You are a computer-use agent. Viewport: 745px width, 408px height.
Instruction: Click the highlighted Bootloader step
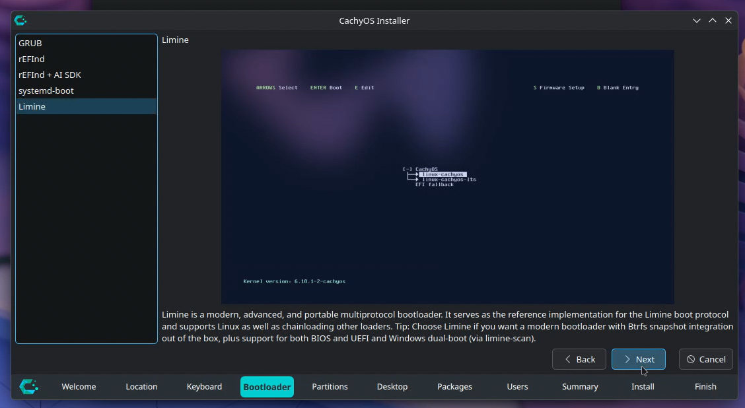click(x=267, y=387)
